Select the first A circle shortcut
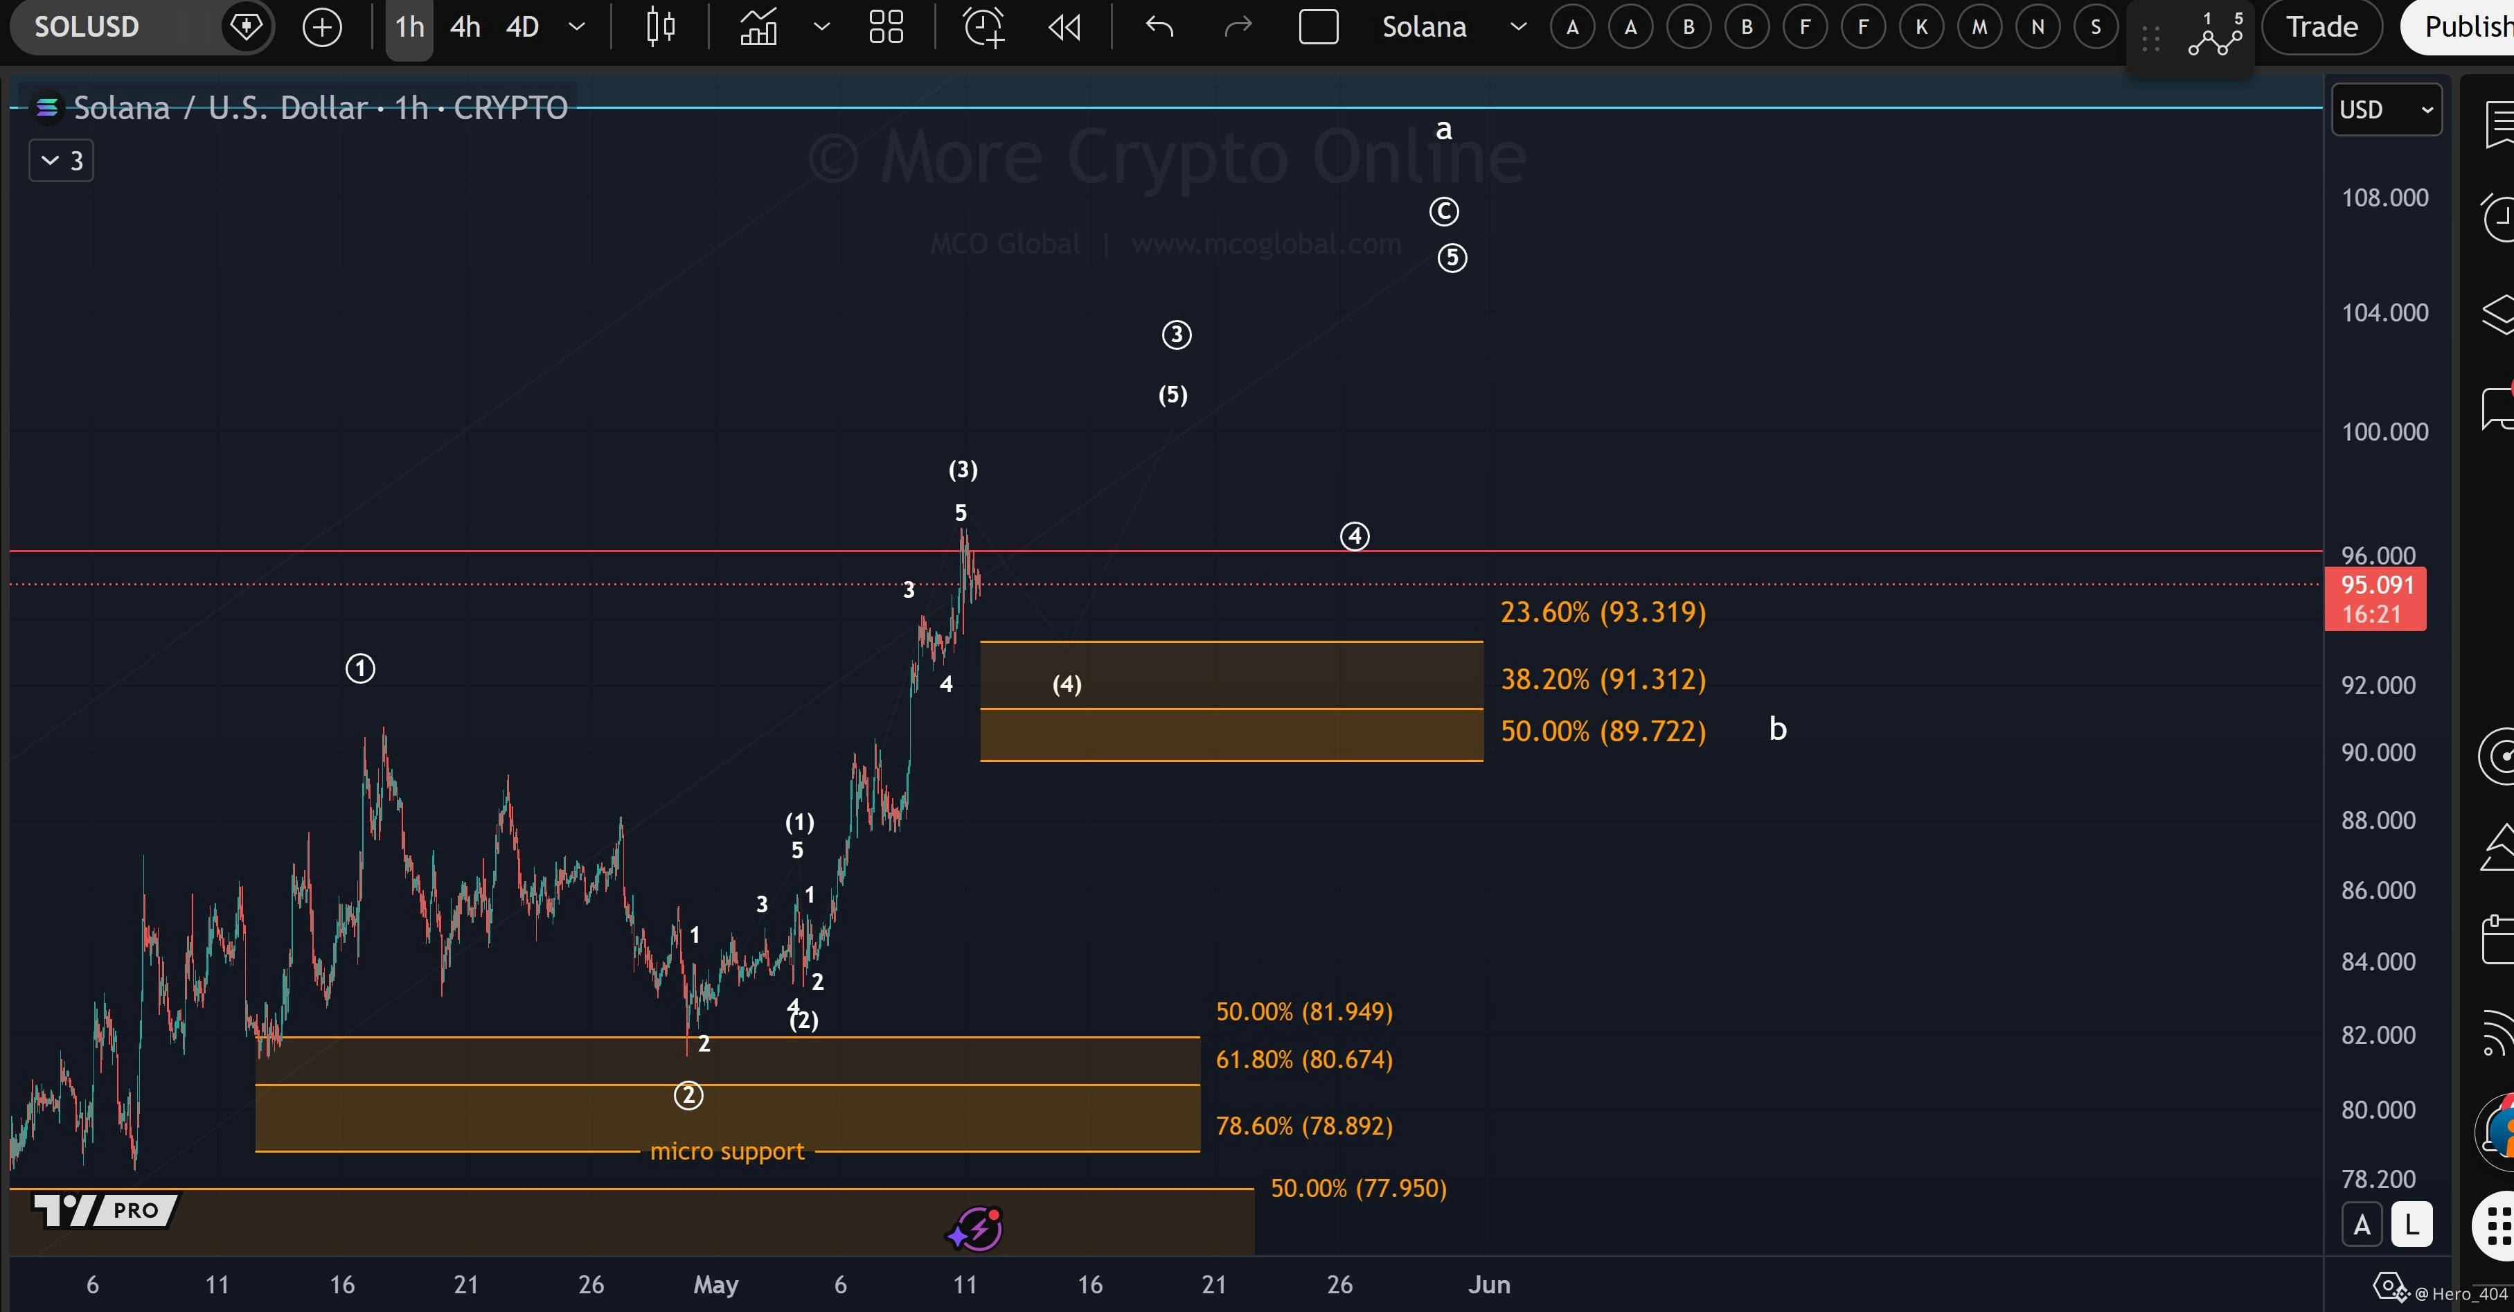The width and height of the screenshot is (2514, 1312). tap(1572, 27)
